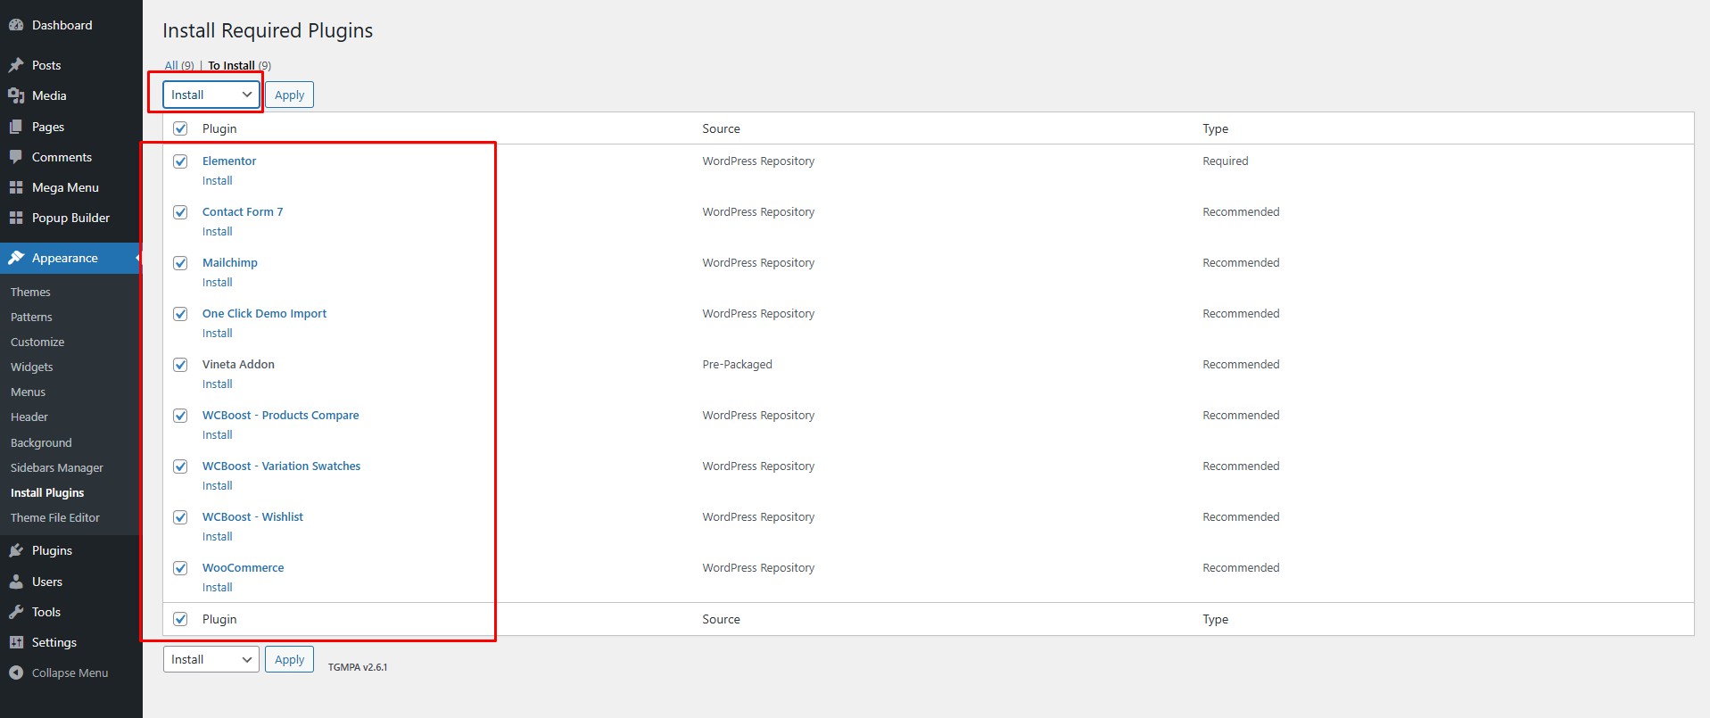
Task: Click the Pre-Packaged source text
Action: point(738,364)
